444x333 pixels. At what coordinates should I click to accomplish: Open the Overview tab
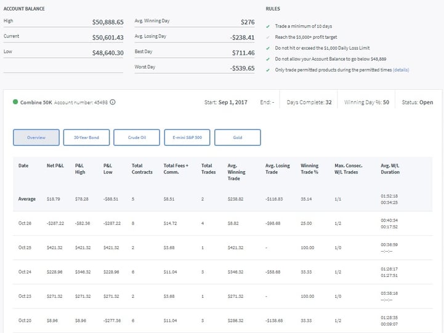pos(36,137)
